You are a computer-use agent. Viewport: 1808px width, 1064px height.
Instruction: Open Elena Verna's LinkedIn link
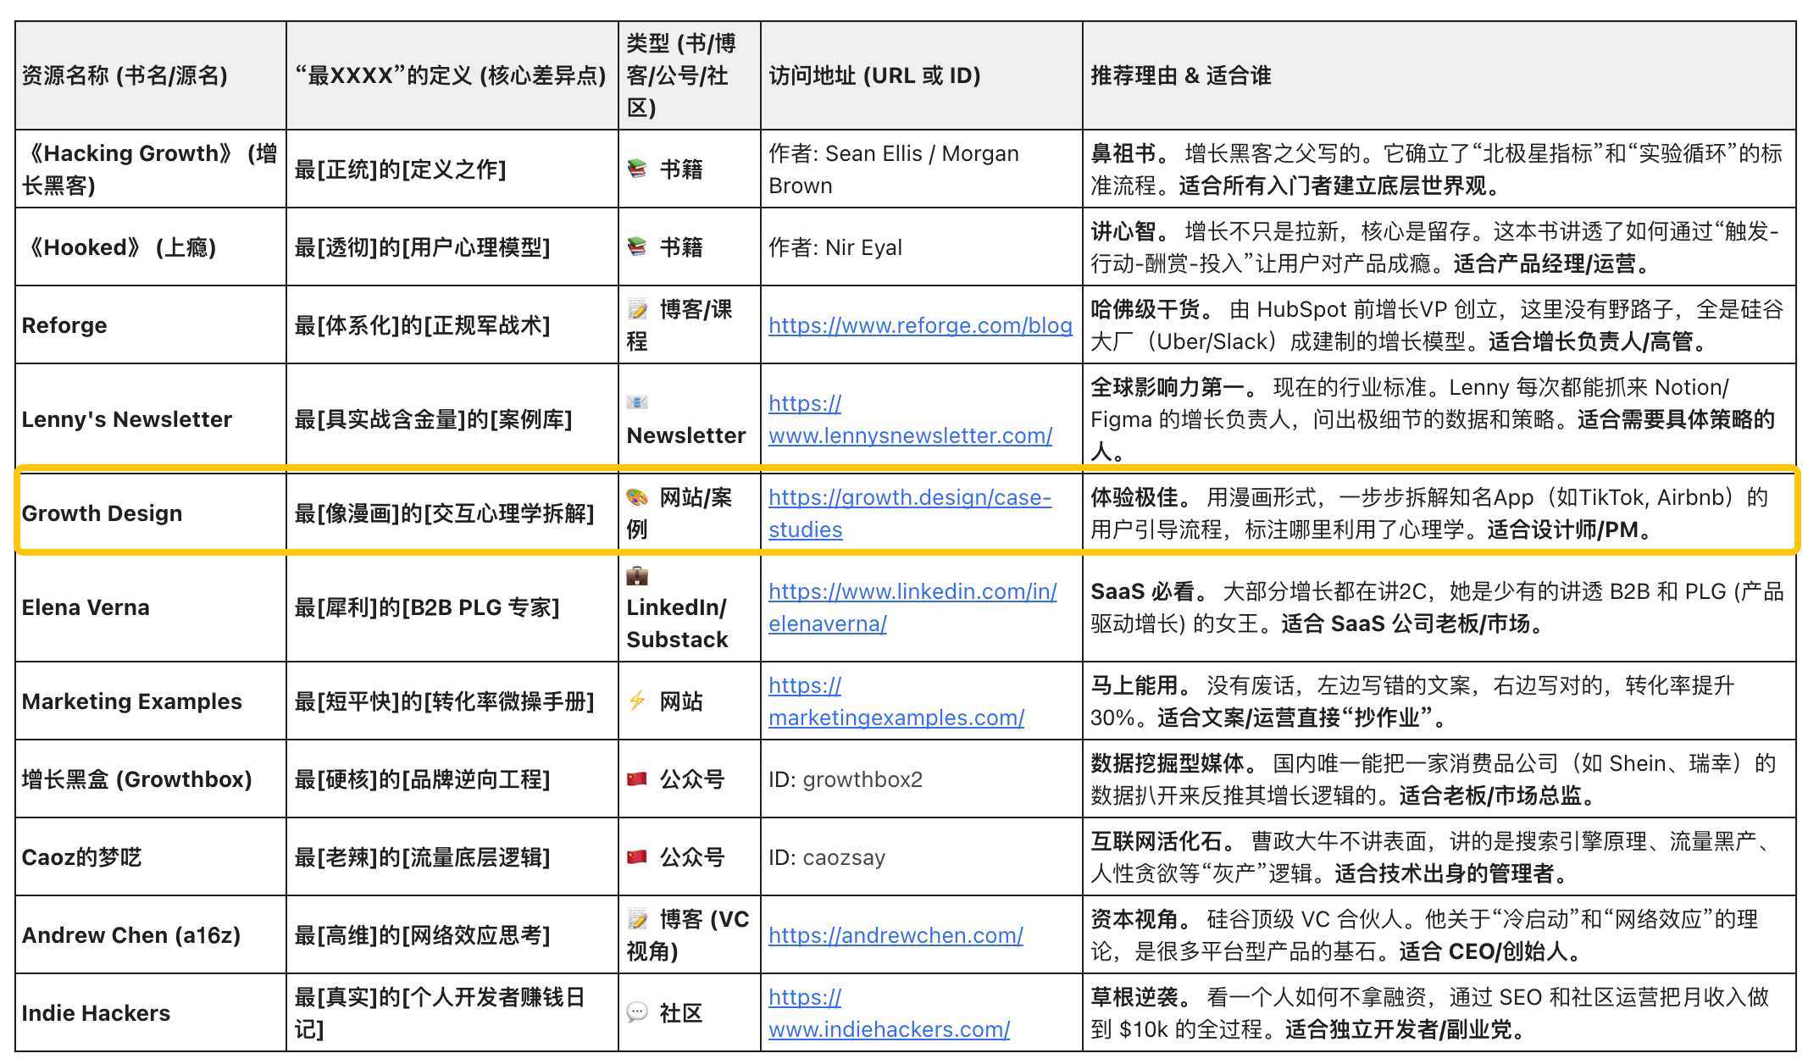tap(912, 591)
